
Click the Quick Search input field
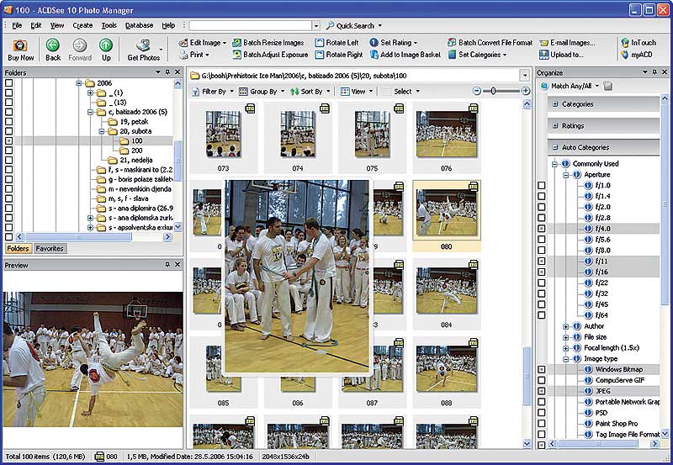[251, 26]
